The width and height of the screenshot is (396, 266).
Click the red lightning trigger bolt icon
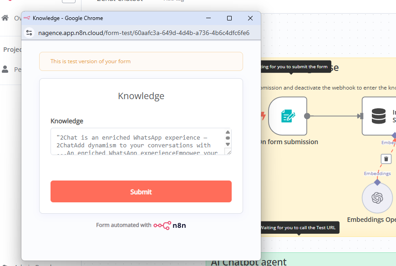(x=263, y=116)
